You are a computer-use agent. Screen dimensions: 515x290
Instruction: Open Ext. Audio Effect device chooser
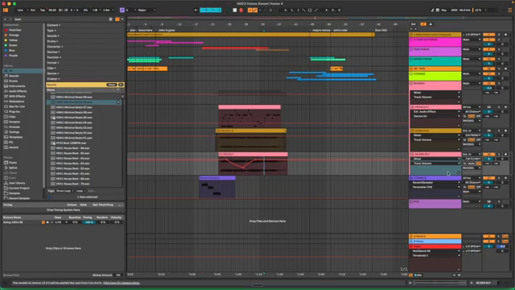(x=436, y=112)
